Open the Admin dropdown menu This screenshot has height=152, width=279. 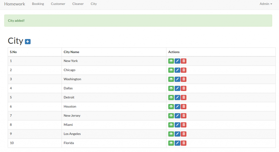coord(266,4)
